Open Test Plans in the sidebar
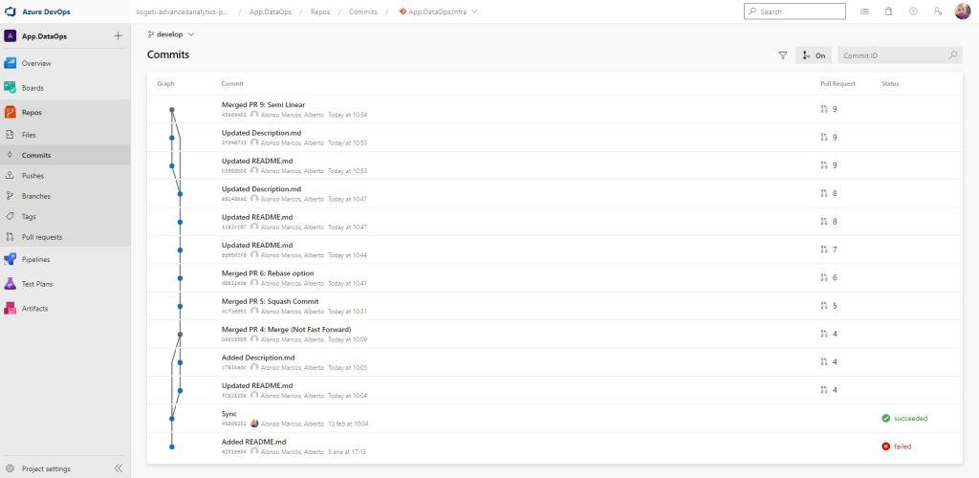The image size is (979, 478). (x=36, y=284)
